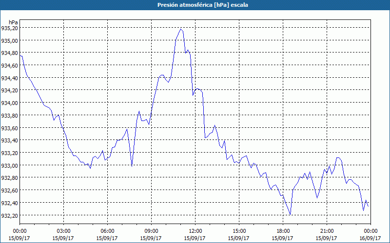This screenshot has height=243, width=390.
Task: Select the 932,60 y-axis value
Action: pos(10,190)
